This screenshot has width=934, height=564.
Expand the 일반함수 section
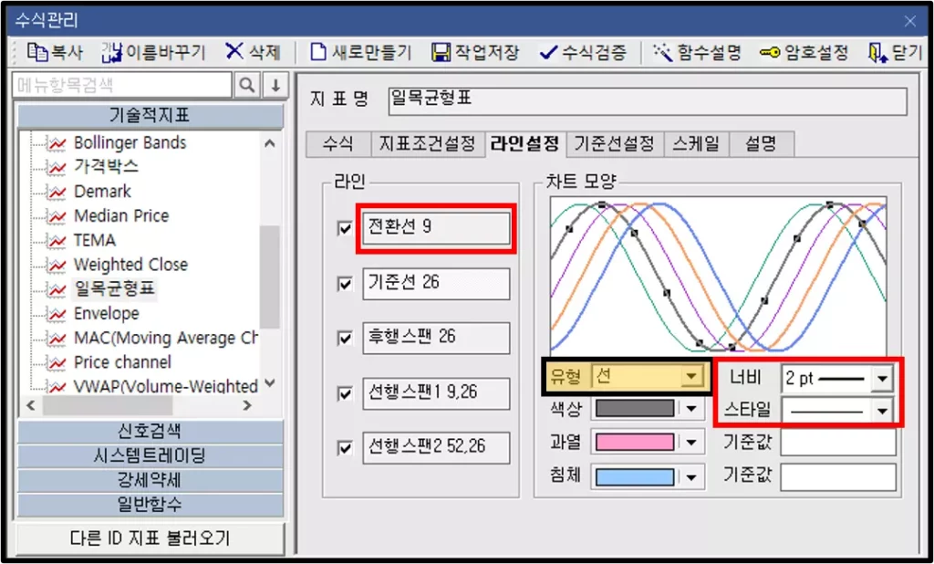150,505
